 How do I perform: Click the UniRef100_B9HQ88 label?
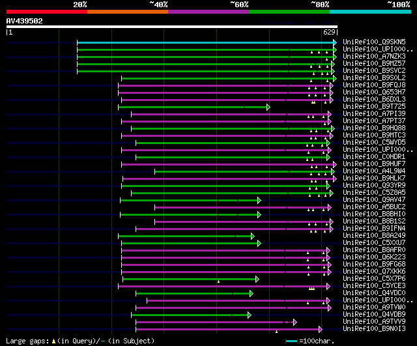[374, 128]
